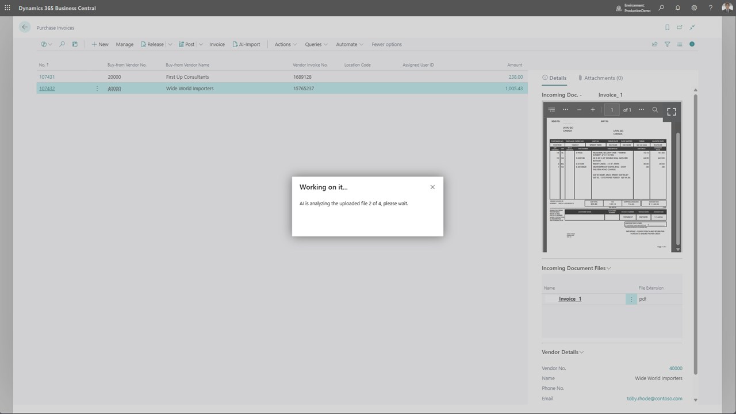Click the filter funnel icon
Image resolution: width=736 pixels, height=414 pixels.
click(x=667, y=44)
